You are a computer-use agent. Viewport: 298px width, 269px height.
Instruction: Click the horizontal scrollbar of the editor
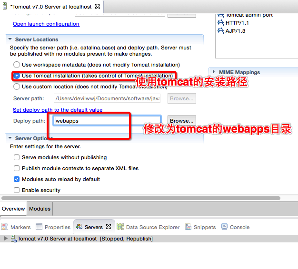coord(141,198)
